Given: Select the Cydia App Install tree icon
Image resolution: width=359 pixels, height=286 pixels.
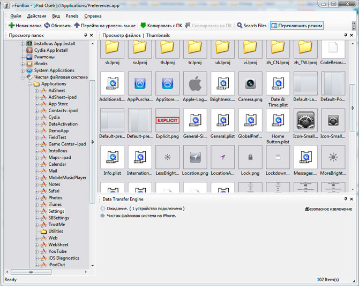Looking at the screenshot, I should [30, 50].
